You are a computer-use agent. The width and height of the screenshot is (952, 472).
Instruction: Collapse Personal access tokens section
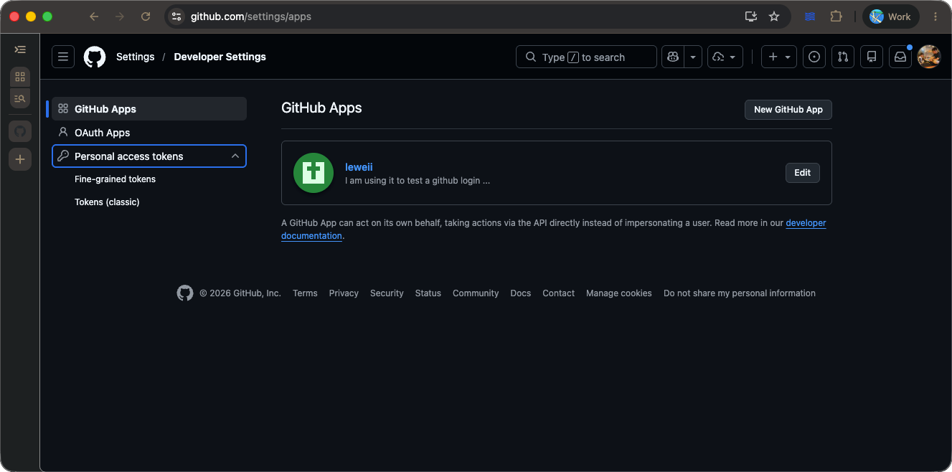[149, 156]
